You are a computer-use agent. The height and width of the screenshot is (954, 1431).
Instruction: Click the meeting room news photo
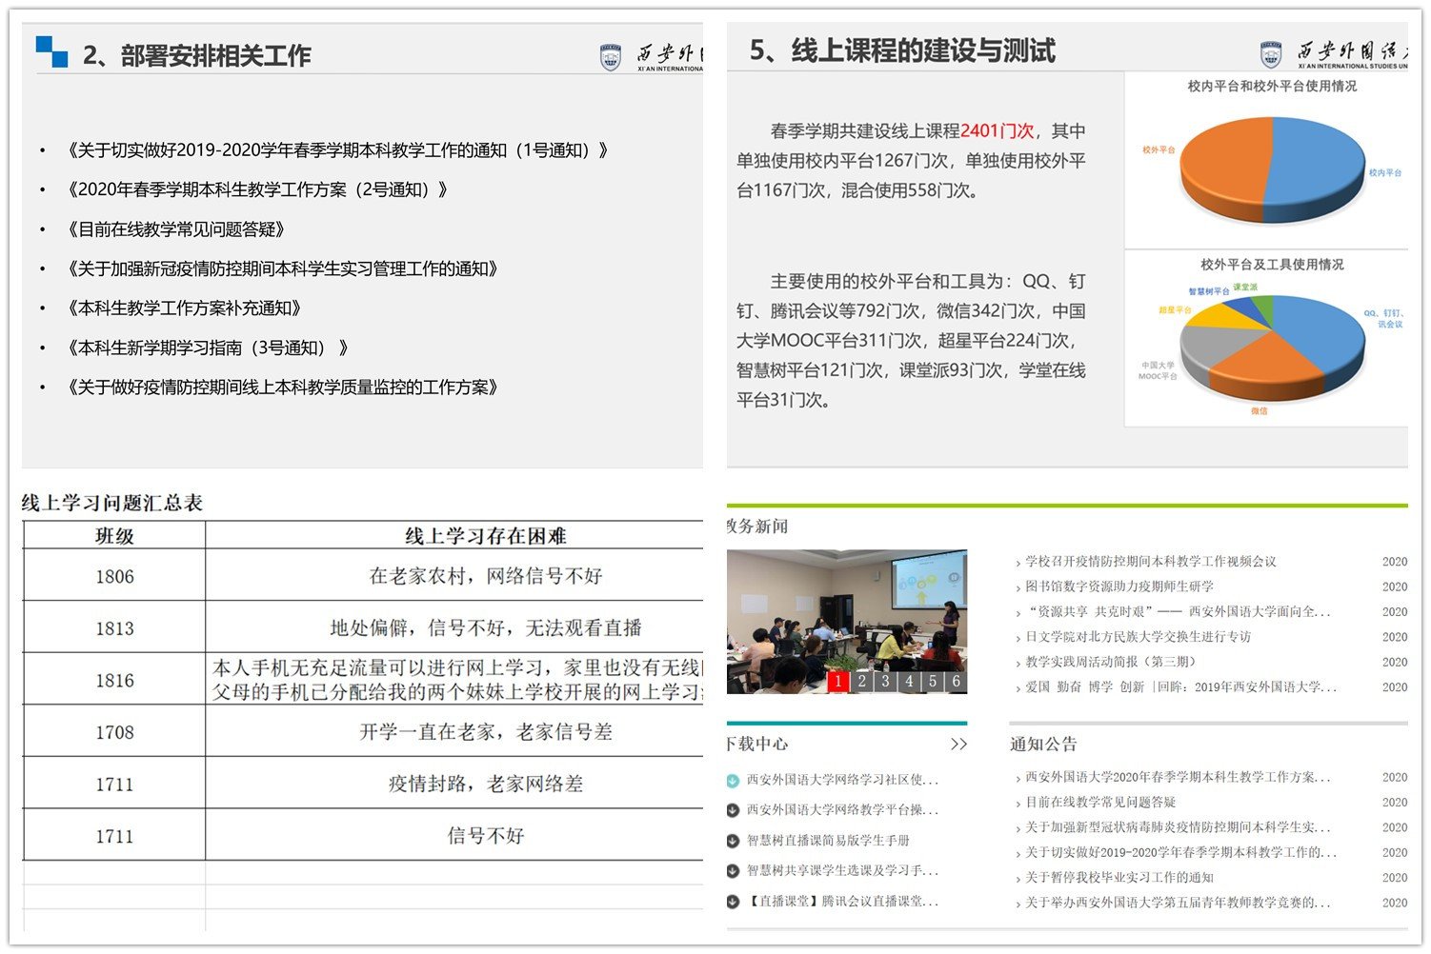pyautogui.click(x=847, y=621)
